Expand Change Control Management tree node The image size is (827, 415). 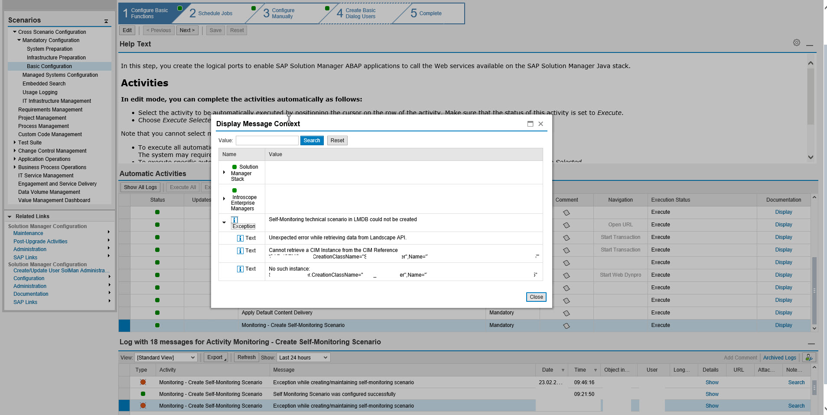[x=15, y=150]
